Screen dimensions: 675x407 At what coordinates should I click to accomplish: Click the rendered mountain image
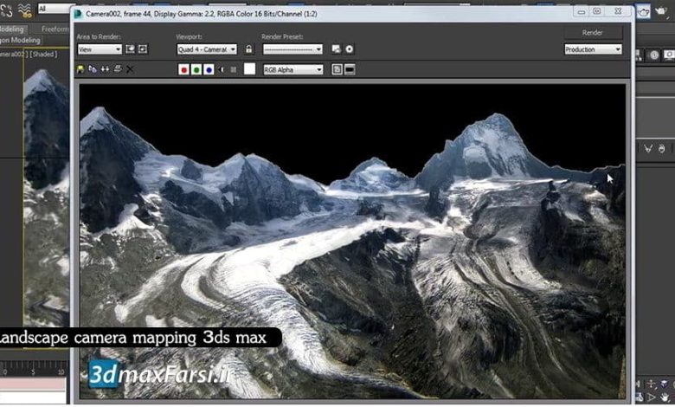click(352, 242)
